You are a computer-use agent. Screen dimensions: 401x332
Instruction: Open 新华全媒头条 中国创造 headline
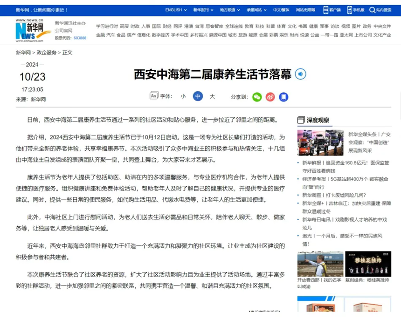click(369, 142)
